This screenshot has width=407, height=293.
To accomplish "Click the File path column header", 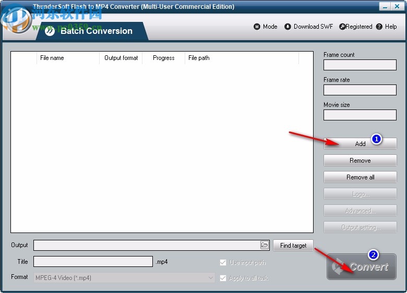I will point(242,58).
